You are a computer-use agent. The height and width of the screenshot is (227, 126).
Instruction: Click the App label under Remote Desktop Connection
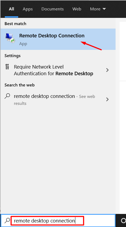coord(23,44)
